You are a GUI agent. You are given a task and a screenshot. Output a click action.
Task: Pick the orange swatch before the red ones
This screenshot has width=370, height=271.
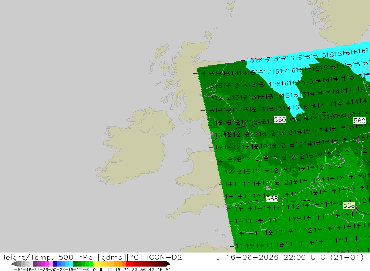(x=124, y=264)
